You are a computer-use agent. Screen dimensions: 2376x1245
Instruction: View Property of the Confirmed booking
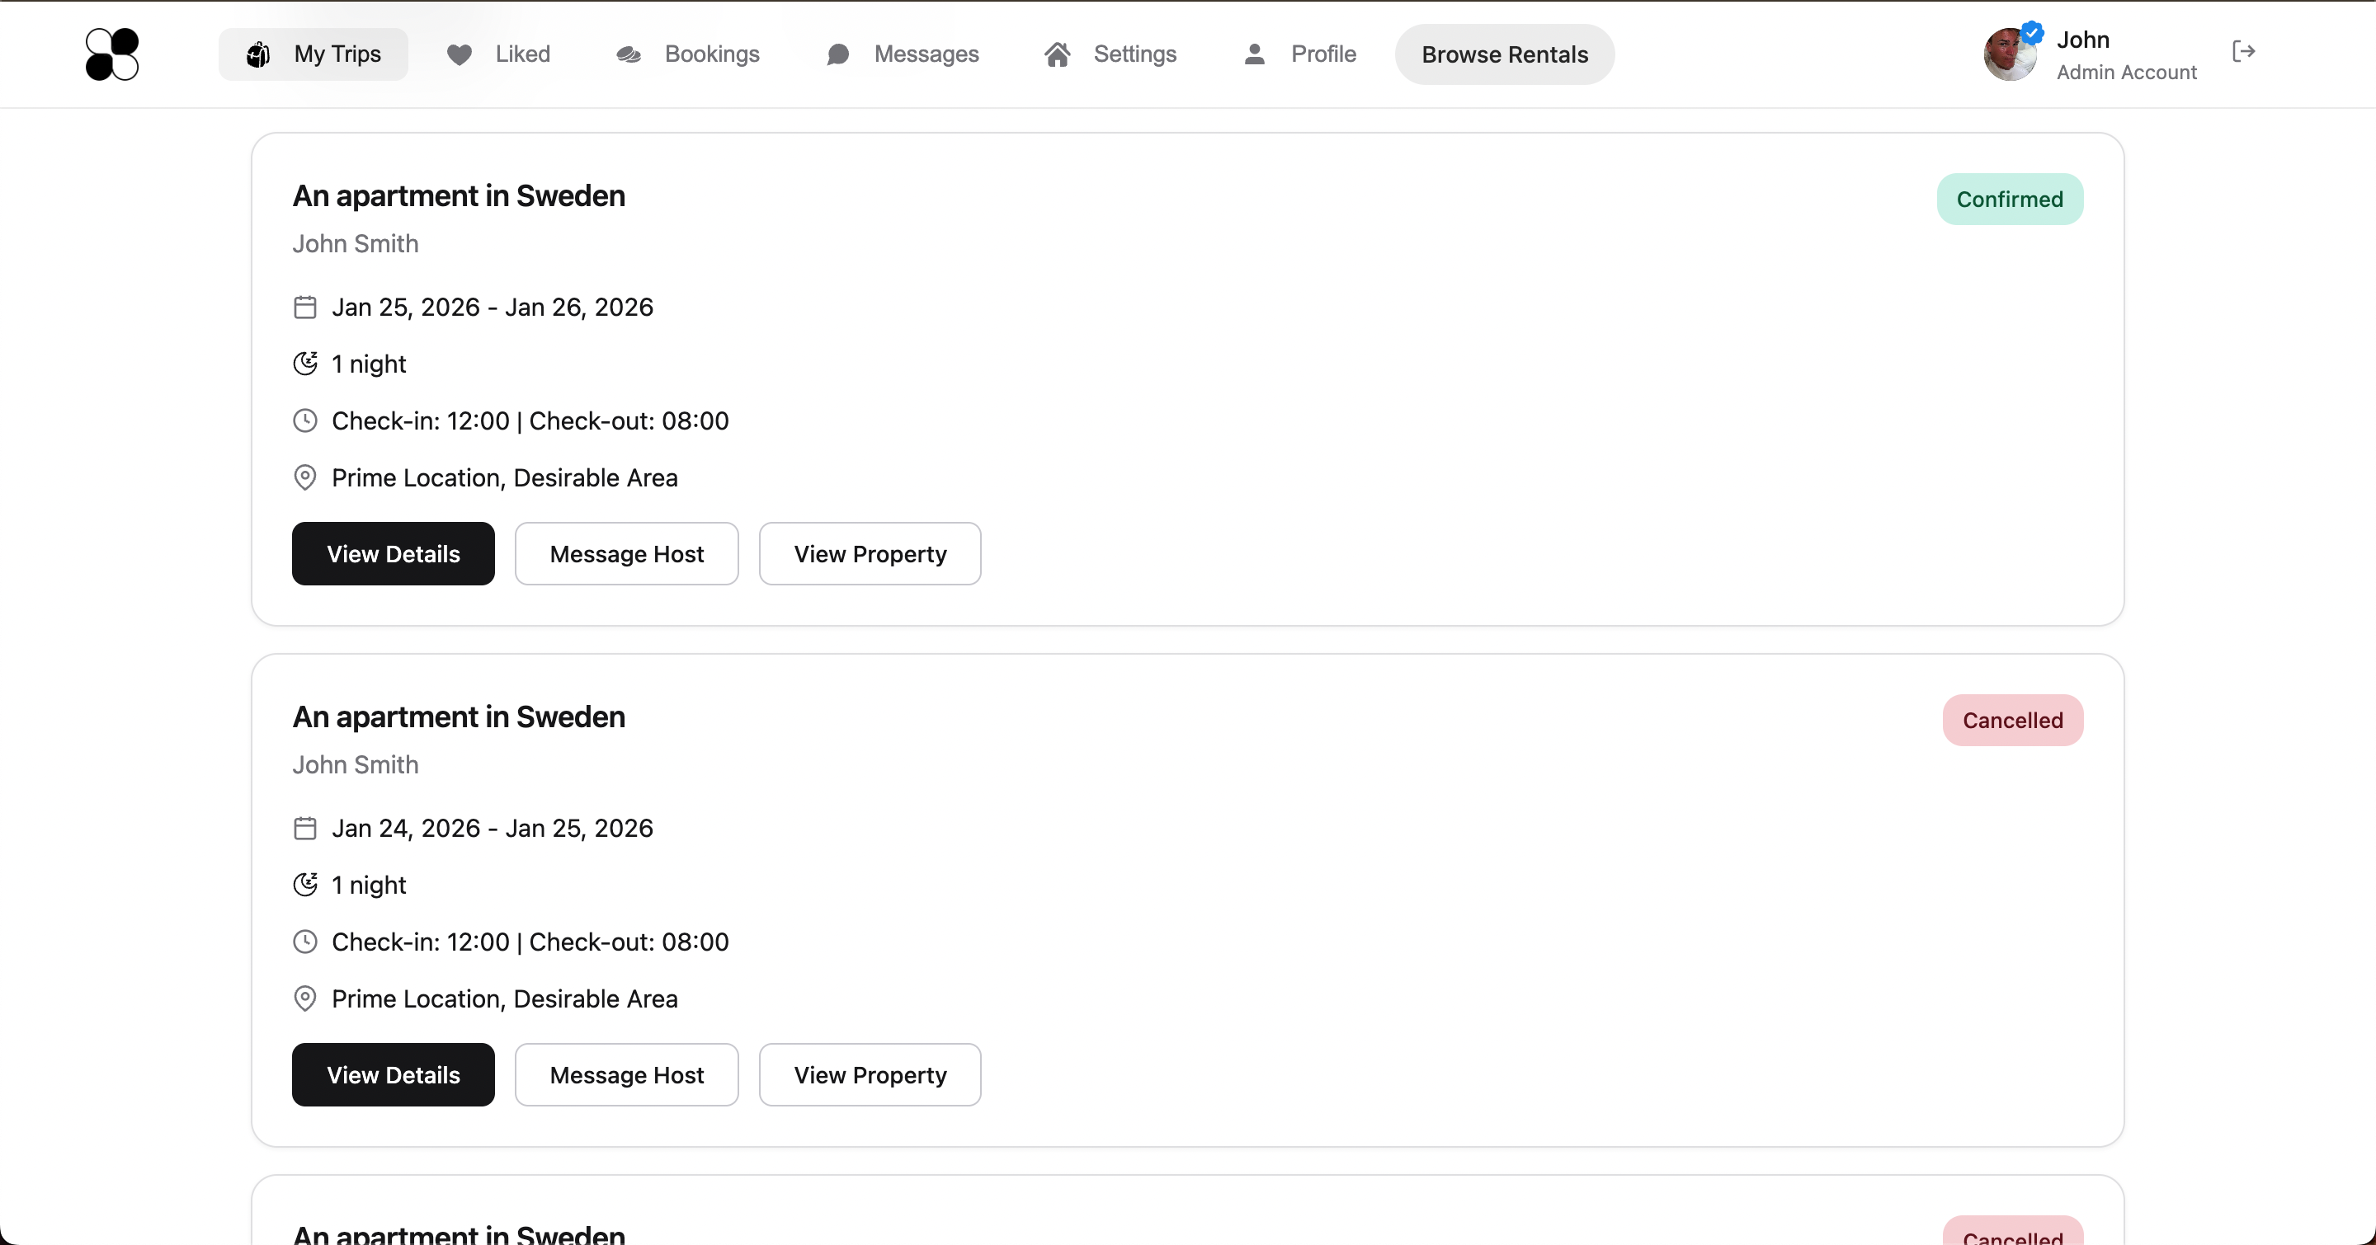tap(870, 554)
